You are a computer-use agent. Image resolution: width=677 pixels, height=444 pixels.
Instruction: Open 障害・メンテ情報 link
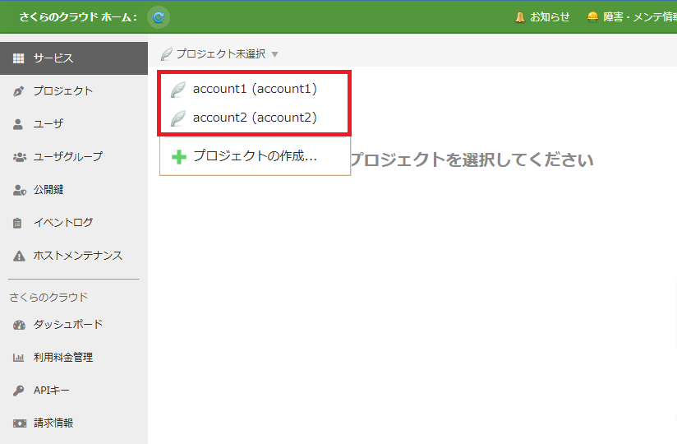coord(640,16)
